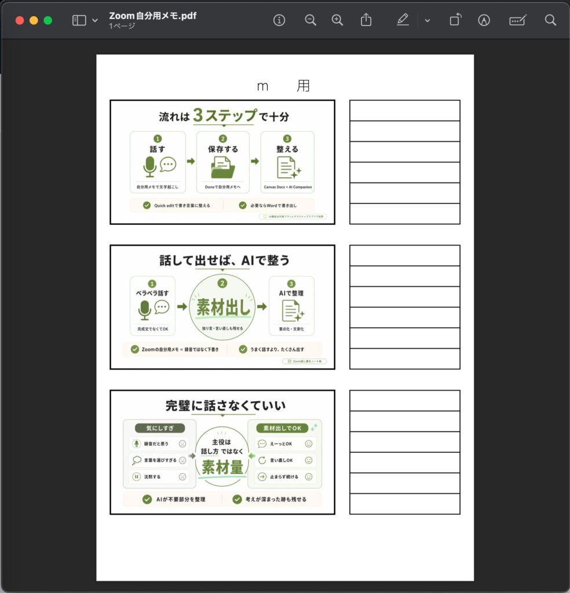Expand highlight color options chevron
This screenshot has width=570, height=593.
[x=427, y=20]
